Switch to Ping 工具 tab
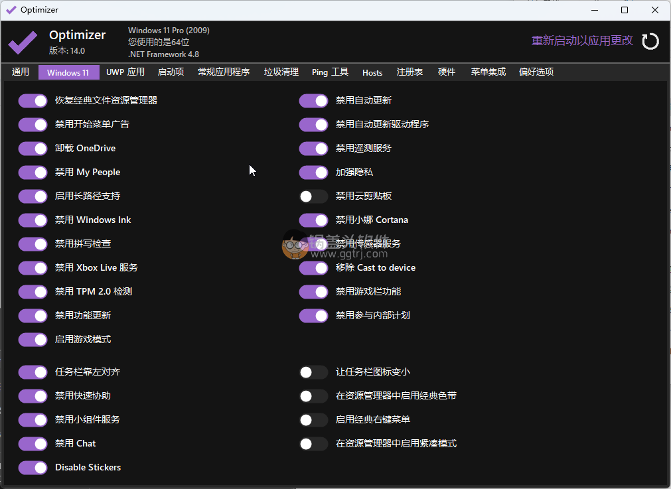Viewport: 671px width, 489px height. click(x=330, y=72)
